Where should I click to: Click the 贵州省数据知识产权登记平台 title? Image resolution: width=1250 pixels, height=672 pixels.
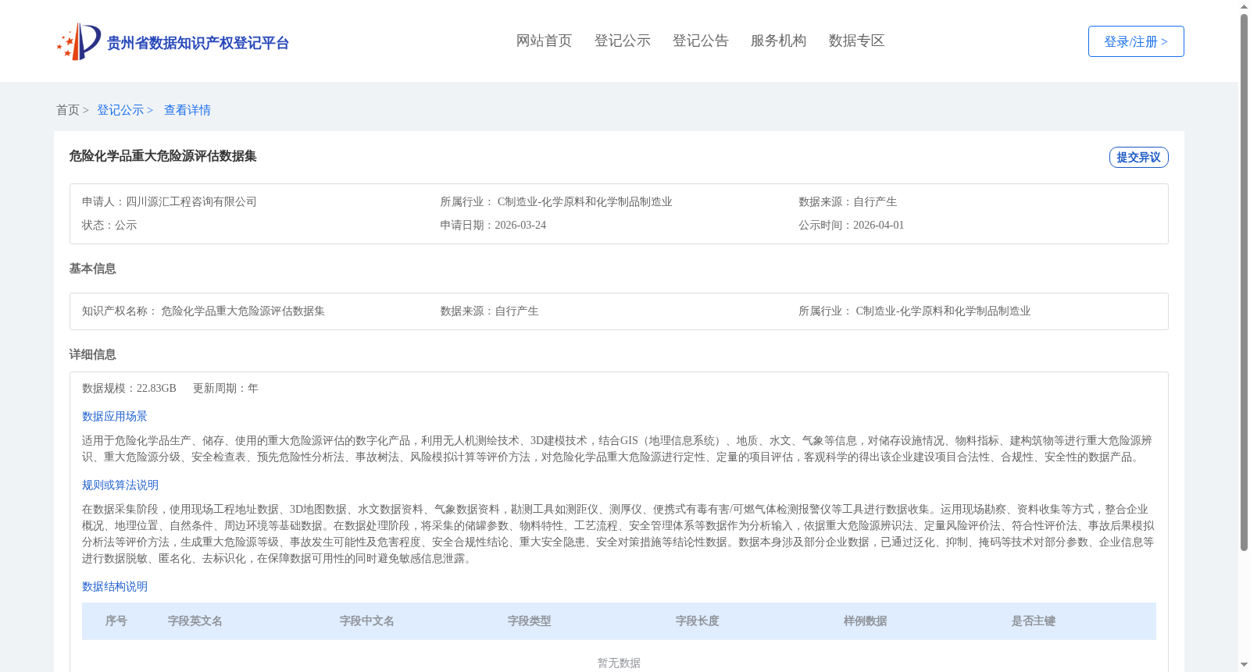pyautogui.click(x=198, y=43)
